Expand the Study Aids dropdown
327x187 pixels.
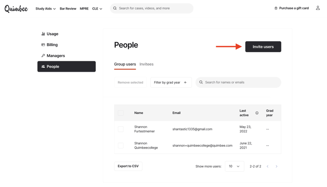[46, 9]
